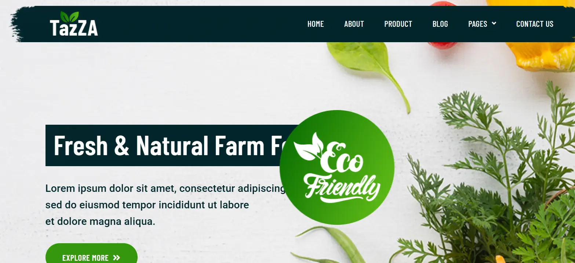Expand the Pages dropdown chevron
The height and width of the screenshot is (263, 575).
coord(494,23)
